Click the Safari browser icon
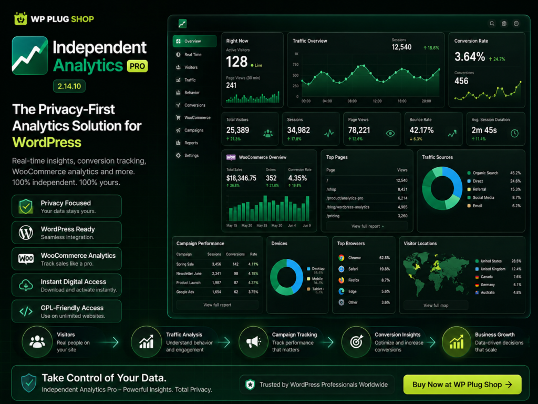This screenshot has width=538, height=404. (x=342, y=269)
